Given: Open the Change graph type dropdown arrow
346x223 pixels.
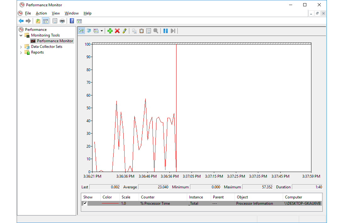Looking at the screenshot, I should point(102,31).
